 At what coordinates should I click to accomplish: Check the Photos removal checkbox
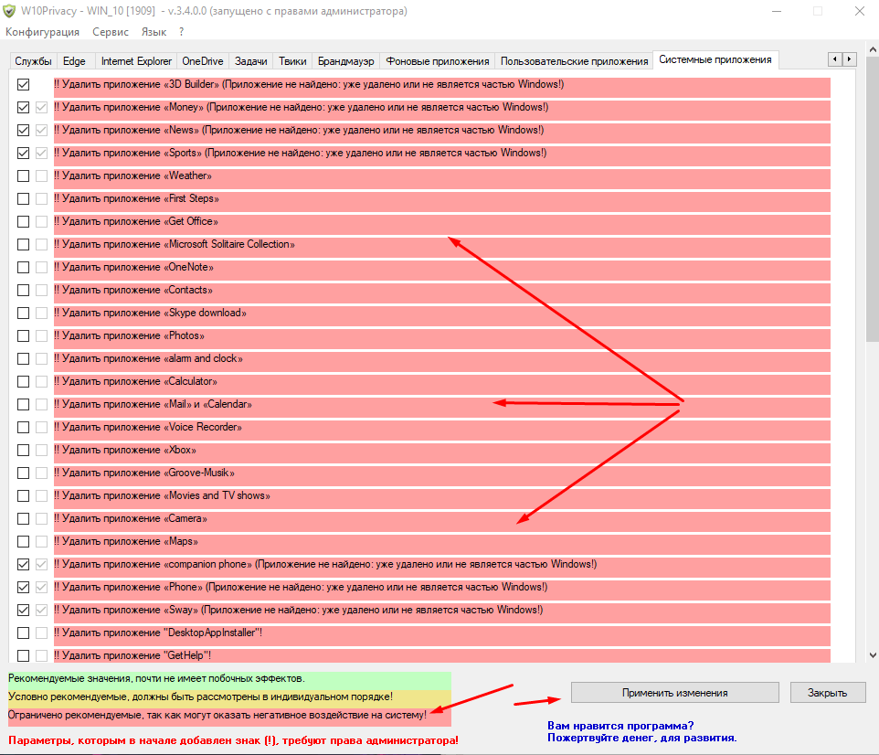(x=23, y=336)
